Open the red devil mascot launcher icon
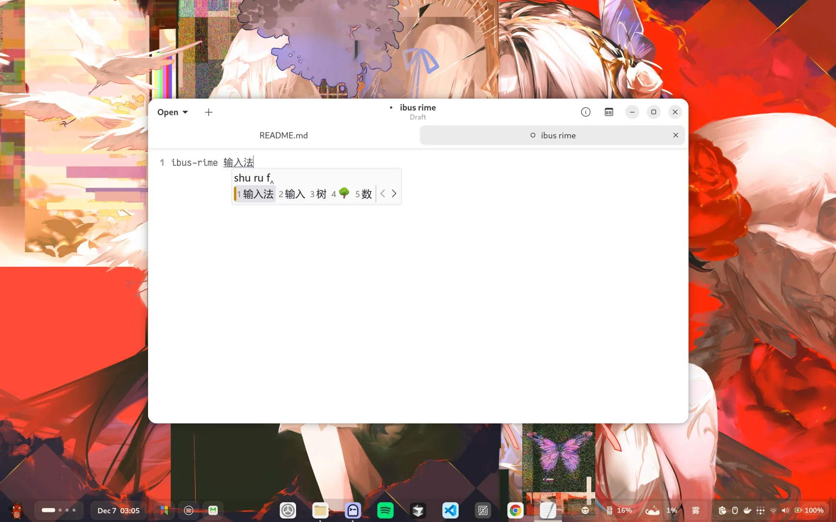The image size is (836, 522). click(x=17, y=510)
